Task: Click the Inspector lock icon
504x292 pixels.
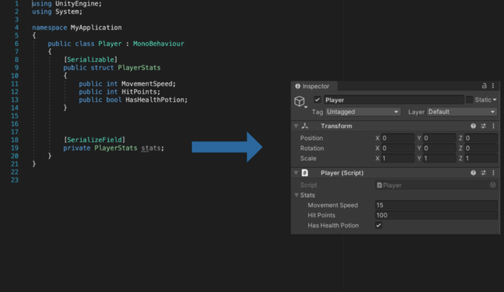Action: pyautogui.click(x=484, y=86)
